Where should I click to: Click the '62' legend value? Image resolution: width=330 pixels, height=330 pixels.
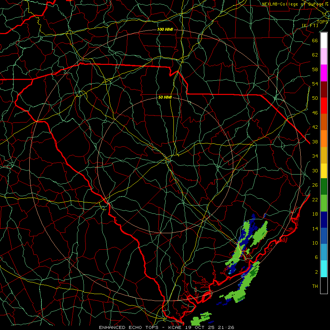point(315,55)
